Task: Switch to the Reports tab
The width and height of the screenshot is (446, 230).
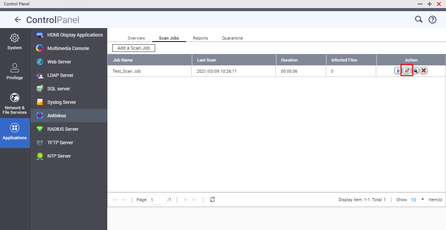Action: (200, 38)
